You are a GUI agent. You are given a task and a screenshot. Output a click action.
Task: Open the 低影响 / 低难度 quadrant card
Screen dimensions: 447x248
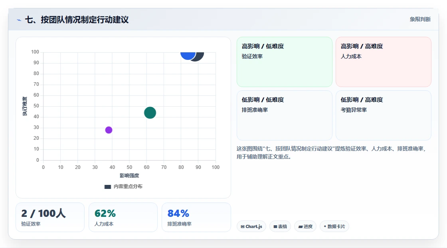[285, 115]
